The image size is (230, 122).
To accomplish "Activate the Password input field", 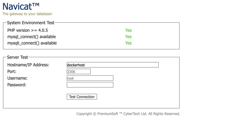I will 90,85.
